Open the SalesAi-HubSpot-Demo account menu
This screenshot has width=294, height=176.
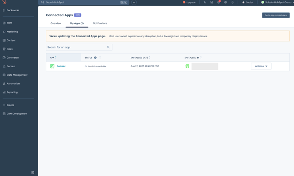(277, 2)
